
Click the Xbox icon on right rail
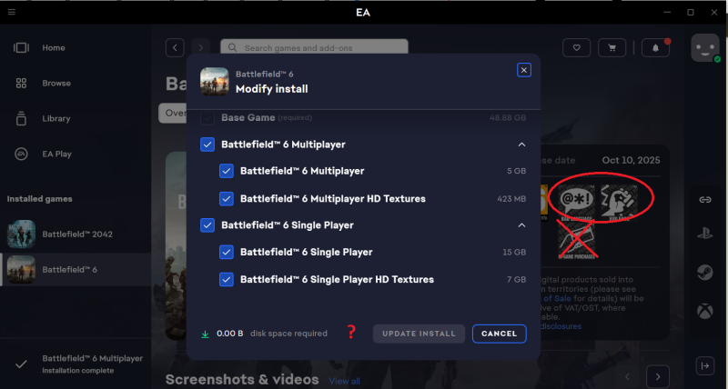(705, 311)
